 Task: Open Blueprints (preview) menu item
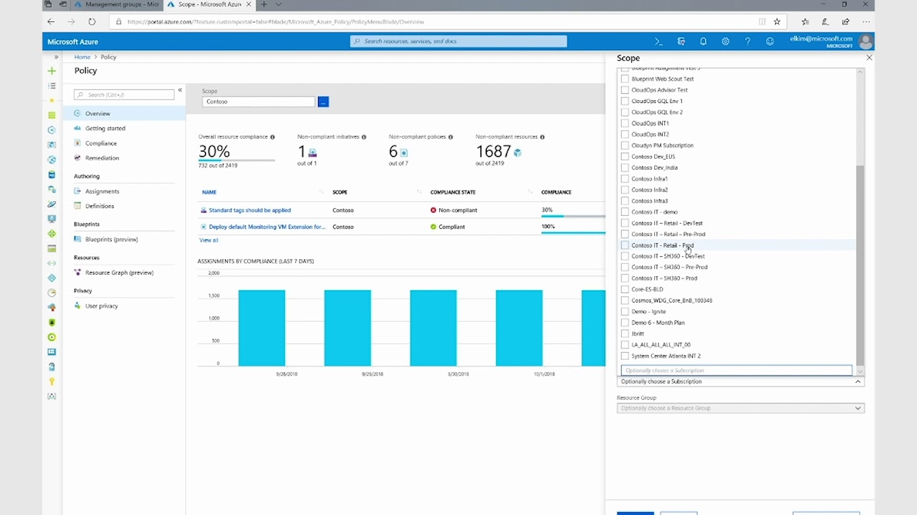pyautogui.click(x=112, y=240)
